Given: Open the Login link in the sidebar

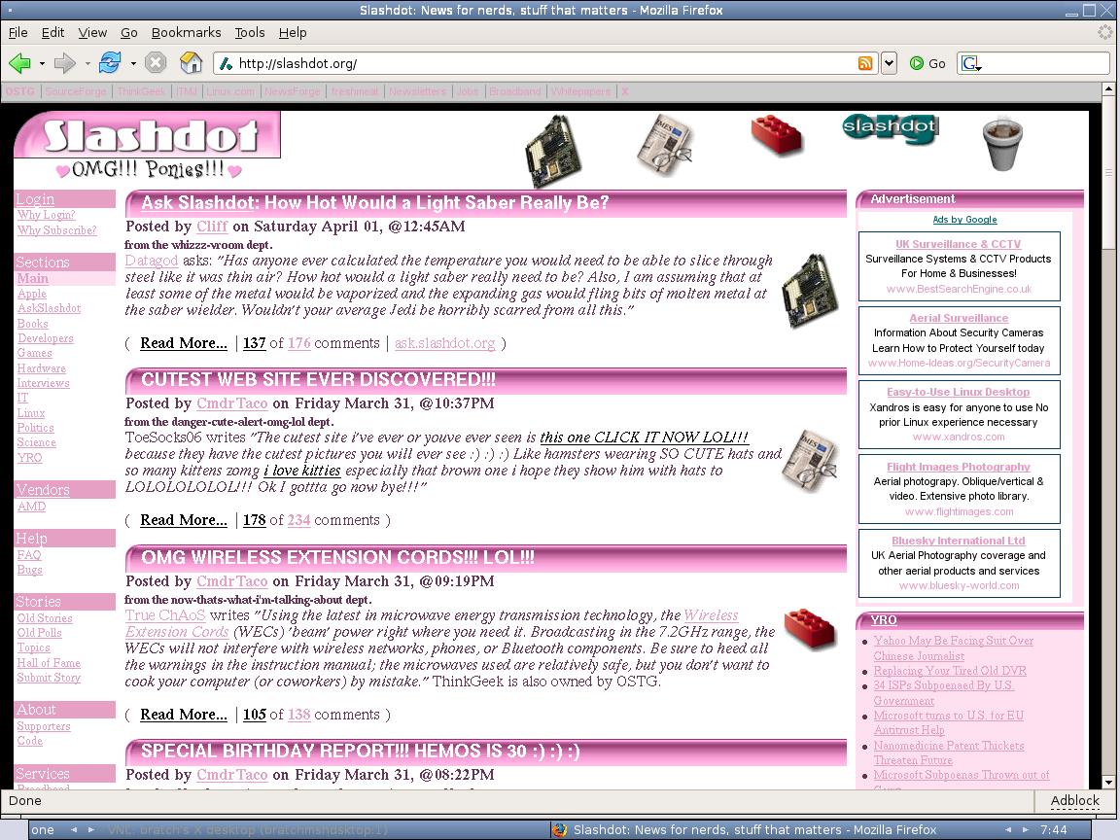Looking at the screenshot, I should pyautogui.click(x=36, y=199).
